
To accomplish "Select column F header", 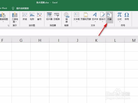I will [x=6, y=40].
